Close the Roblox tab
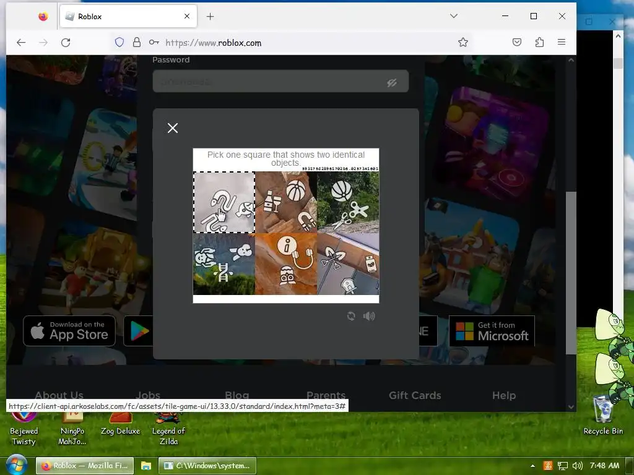 (187, 16)
